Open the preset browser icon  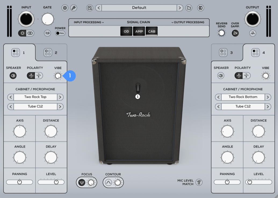[90, 8]
